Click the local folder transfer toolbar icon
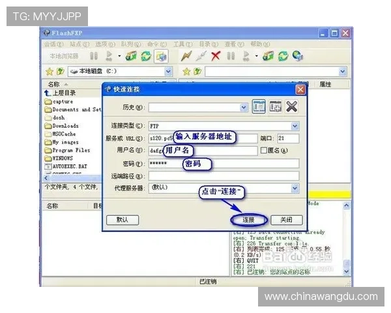 pyautogui.click(x=131, y=56)
